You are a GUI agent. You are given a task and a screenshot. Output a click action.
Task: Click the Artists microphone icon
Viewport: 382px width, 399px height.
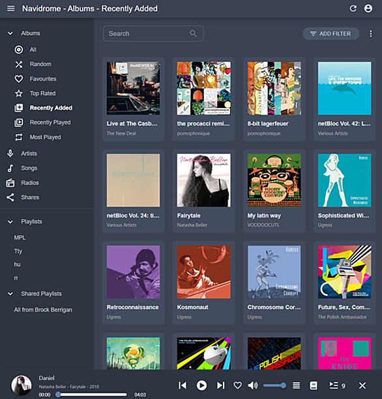10,154
